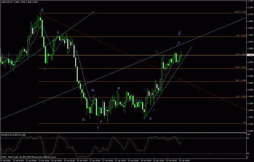Click the lowercase wave a label

[119, 88]
